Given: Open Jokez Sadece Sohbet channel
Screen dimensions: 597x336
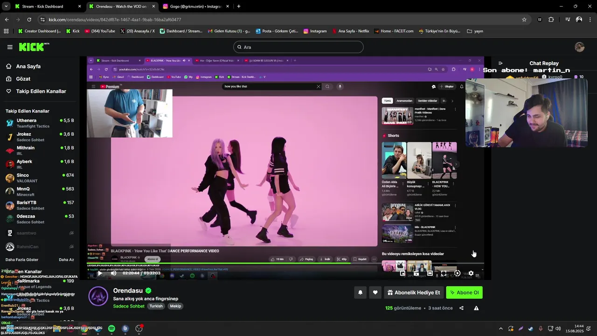Looking at the screenshot, I should (x=40, y=137).
